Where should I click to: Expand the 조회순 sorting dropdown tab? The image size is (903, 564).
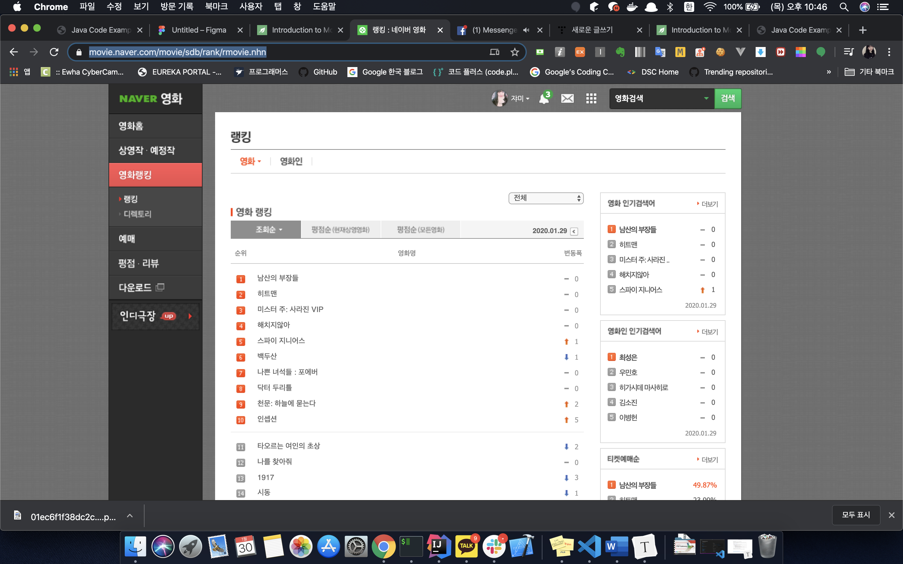(x=268, y=230)
